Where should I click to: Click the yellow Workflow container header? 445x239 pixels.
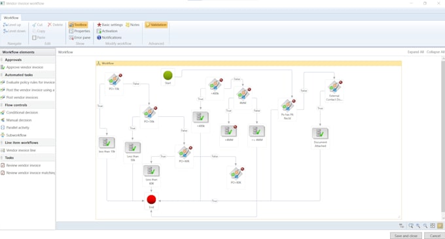click(x=249, y=63)
